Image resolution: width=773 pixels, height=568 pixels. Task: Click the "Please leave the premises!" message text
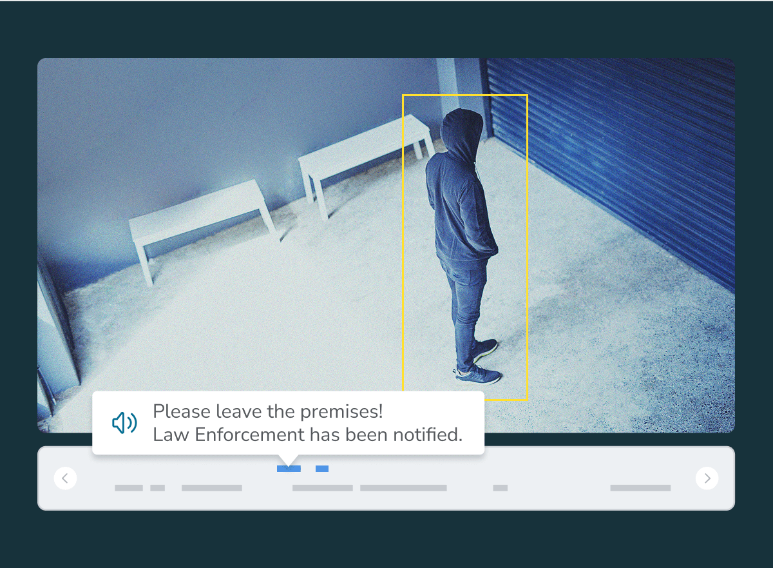tap(267, 411)
